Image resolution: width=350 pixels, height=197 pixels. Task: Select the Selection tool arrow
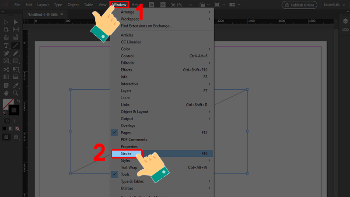coord(6,22)
